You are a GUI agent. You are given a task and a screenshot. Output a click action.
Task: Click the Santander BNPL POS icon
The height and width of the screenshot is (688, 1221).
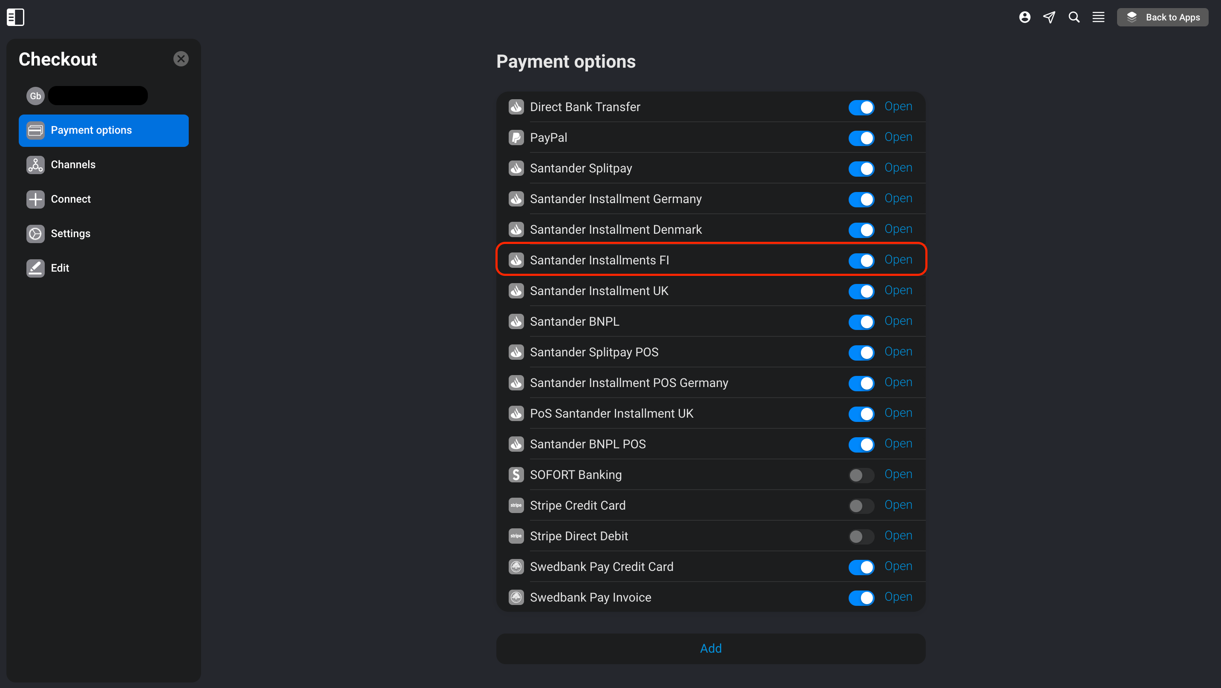(x=516, y=444)
